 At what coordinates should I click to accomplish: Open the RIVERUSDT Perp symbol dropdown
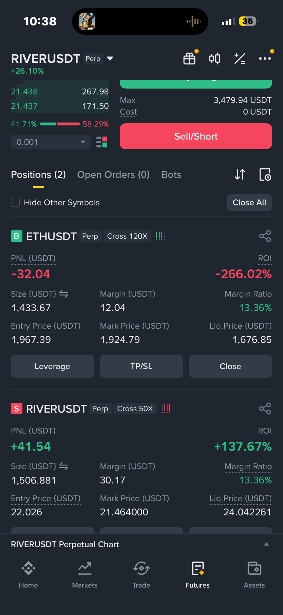coord(110,59)
